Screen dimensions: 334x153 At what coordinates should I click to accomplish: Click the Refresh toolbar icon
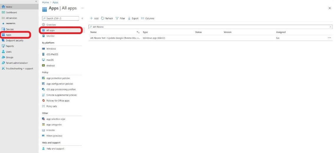pyautogui.click(x=103, y=18)
